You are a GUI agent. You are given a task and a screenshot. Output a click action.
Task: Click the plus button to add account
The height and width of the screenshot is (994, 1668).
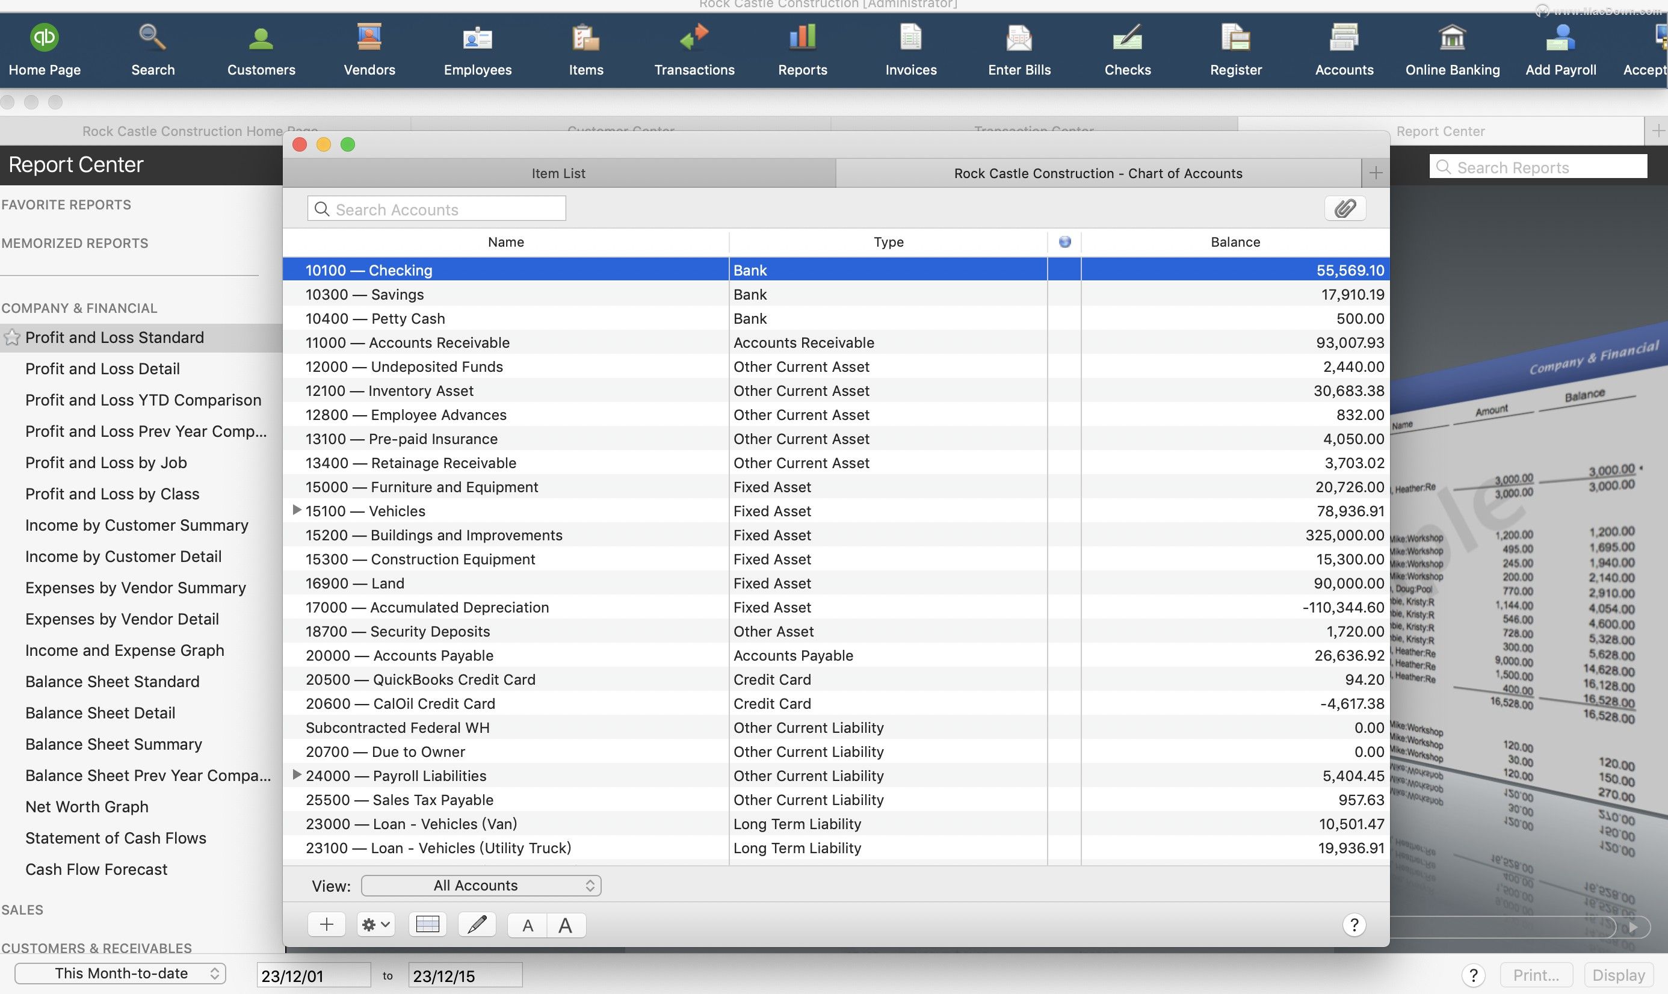pyautogui.click(x=326, y=924)
